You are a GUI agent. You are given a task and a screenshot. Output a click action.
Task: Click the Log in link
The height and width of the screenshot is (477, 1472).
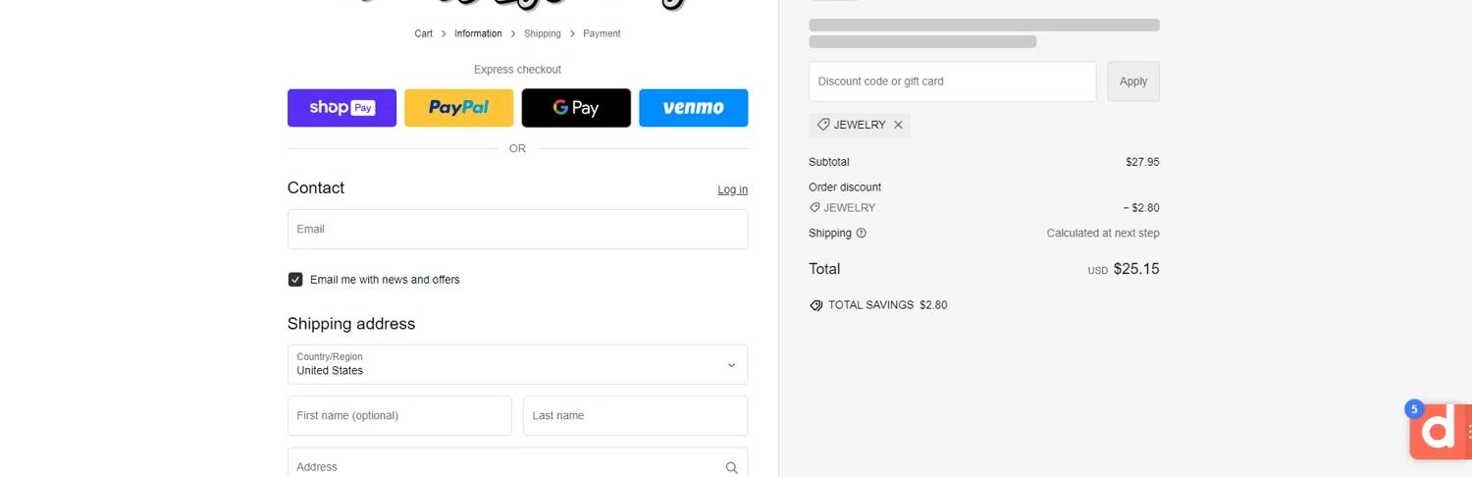pos(732,189)
